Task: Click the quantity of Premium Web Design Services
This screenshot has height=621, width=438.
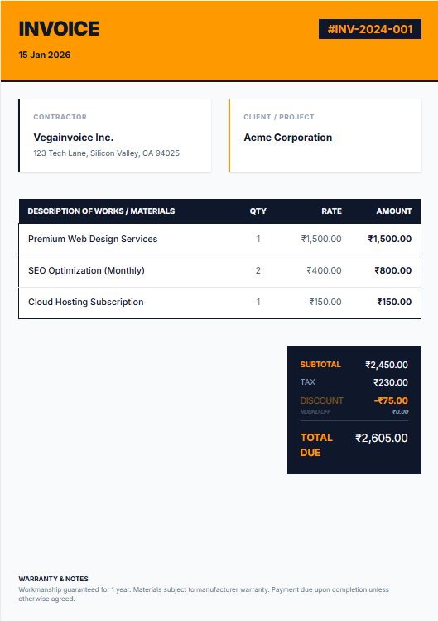Action: 258,239
